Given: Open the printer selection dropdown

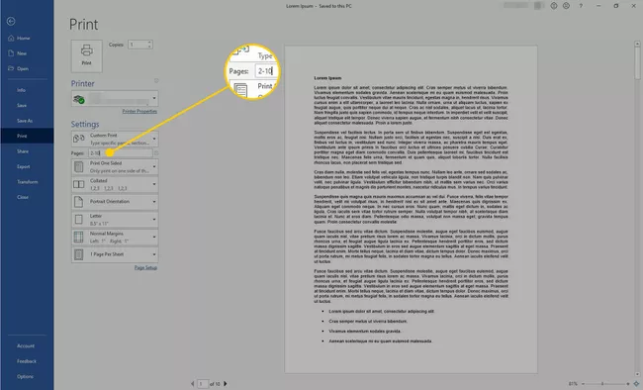Looking at the screenshot, I should pos(115,99).
